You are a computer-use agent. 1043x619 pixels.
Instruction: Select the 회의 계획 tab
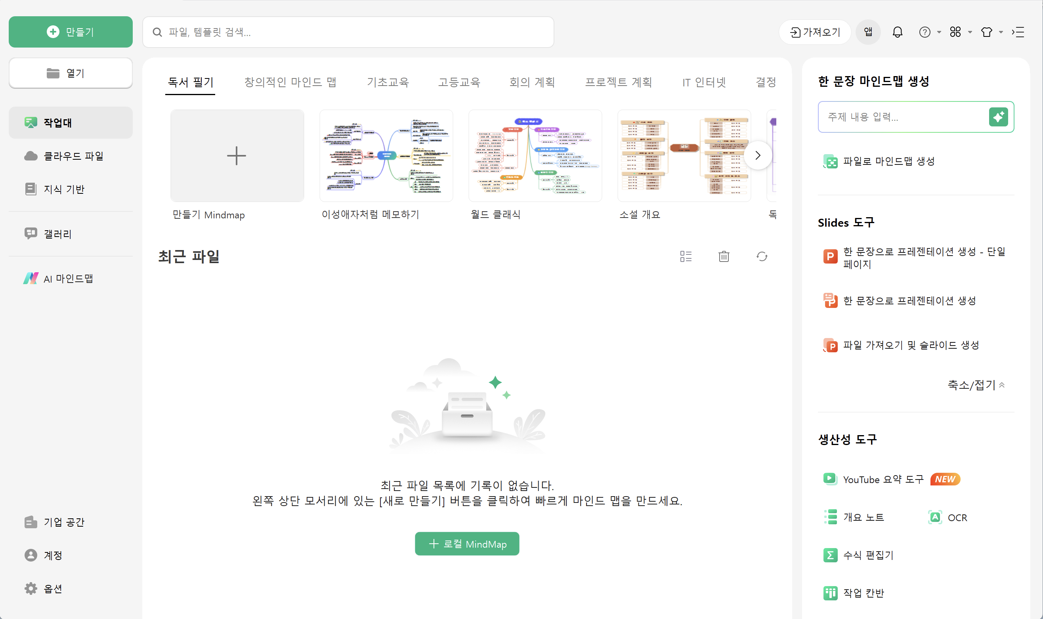[532, 82]
